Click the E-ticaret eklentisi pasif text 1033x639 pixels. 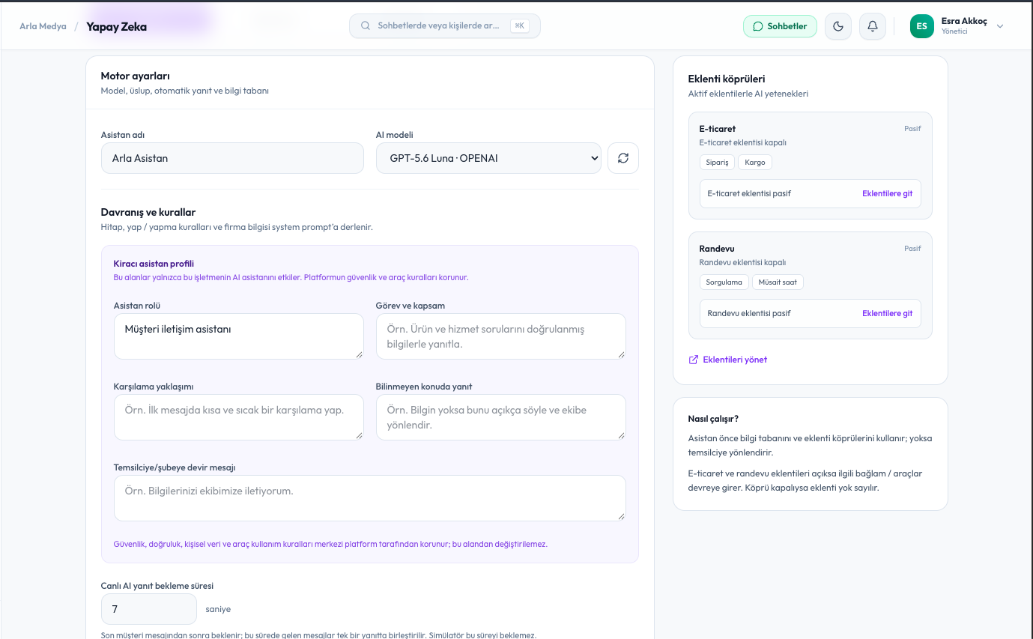pyautogui.click(x=749, y=193)
